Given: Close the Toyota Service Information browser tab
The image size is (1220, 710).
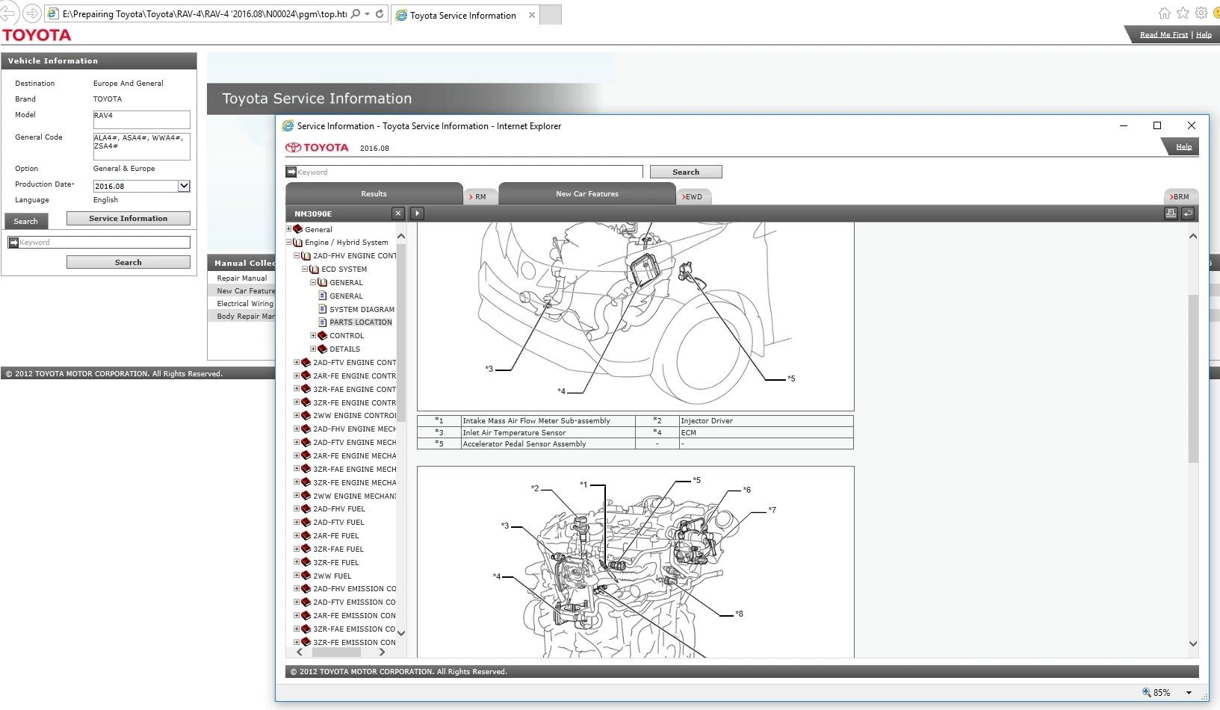Looking at the screenshot, I should click(x=532, y=15).
